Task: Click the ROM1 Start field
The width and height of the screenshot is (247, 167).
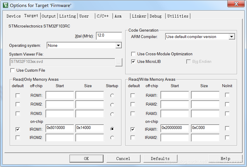Action: click(x=60, y=95)
